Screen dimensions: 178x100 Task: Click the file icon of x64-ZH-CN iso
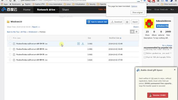pos(14,54)
